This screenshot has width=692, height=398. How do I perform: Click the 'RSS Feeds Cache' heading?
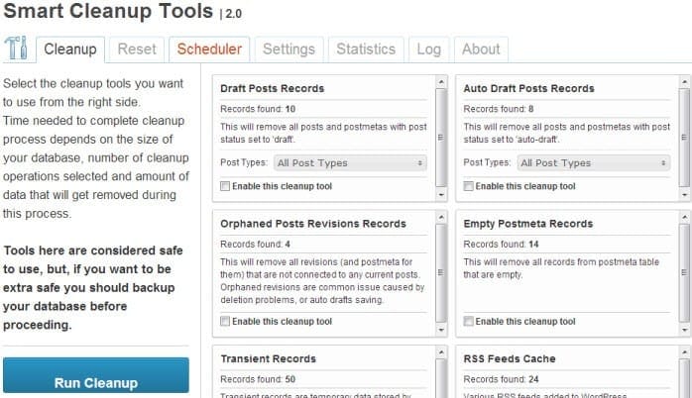coord(510,359)
